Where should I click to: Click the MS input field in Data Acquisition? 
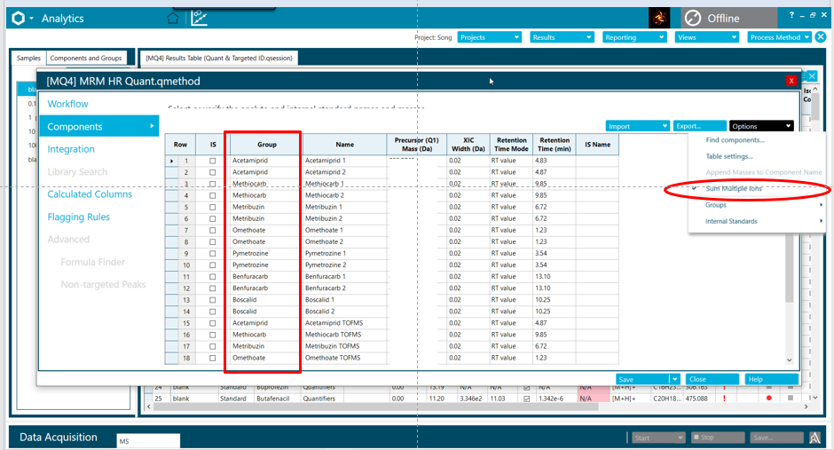click(148, 440)
